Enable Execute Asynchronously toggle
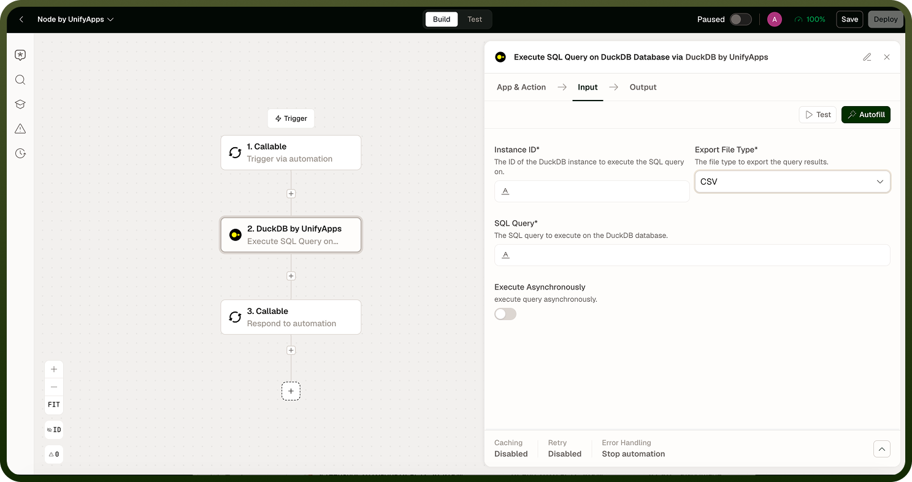The height and width of the screenshot is (482, 912). pos(505,314)
